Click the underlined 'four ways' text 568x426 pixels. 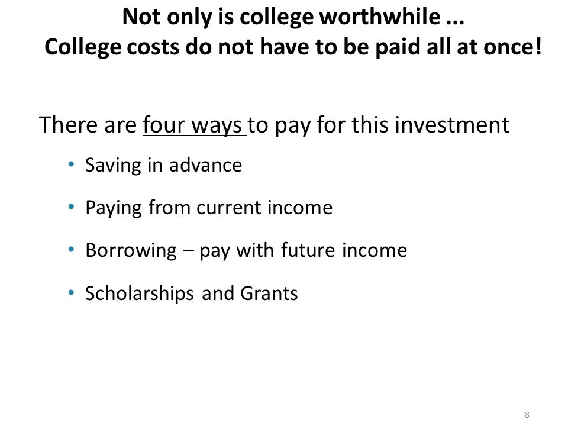click(x=192, y=125)
